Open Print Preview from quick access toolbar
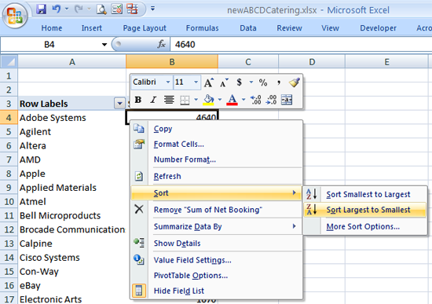This screenshot has height=304, width=432. (x=101, y=9)
